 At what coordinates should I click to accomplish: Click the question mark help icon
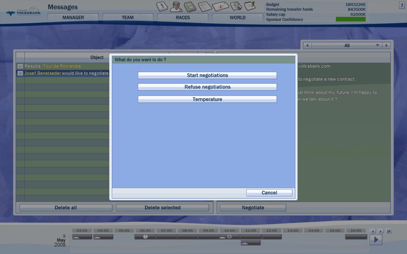(x=402, y=5)
